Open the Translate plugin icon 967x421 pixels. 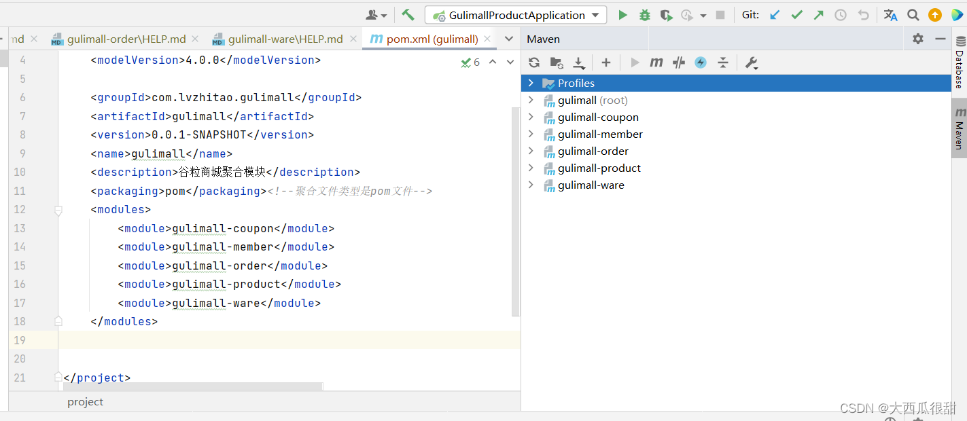(890, 15)
